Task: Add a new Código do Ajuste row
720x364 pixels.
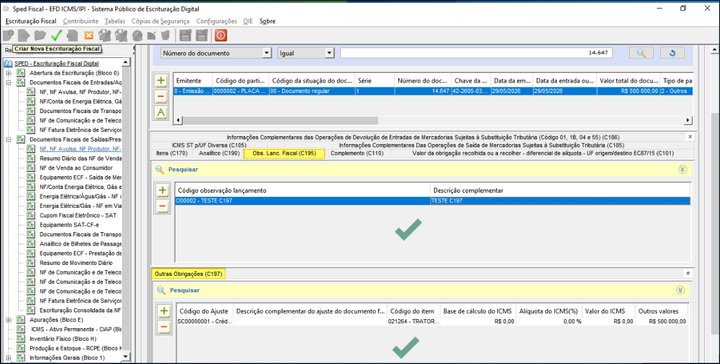Action: click(164, 311)
